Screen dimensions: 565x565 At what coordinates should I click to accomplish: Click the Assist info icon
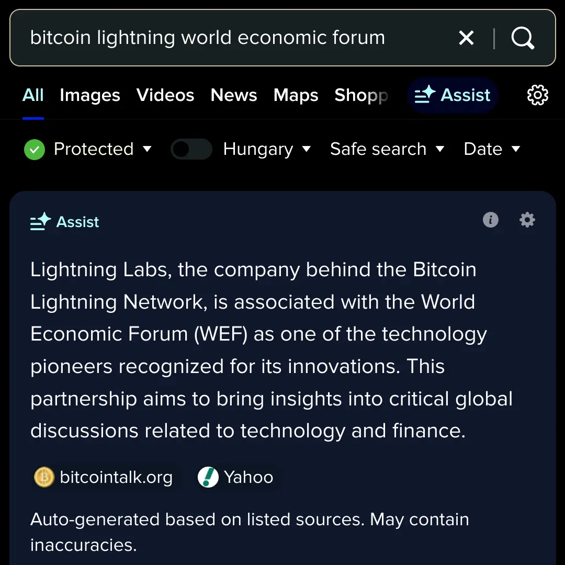490,220
